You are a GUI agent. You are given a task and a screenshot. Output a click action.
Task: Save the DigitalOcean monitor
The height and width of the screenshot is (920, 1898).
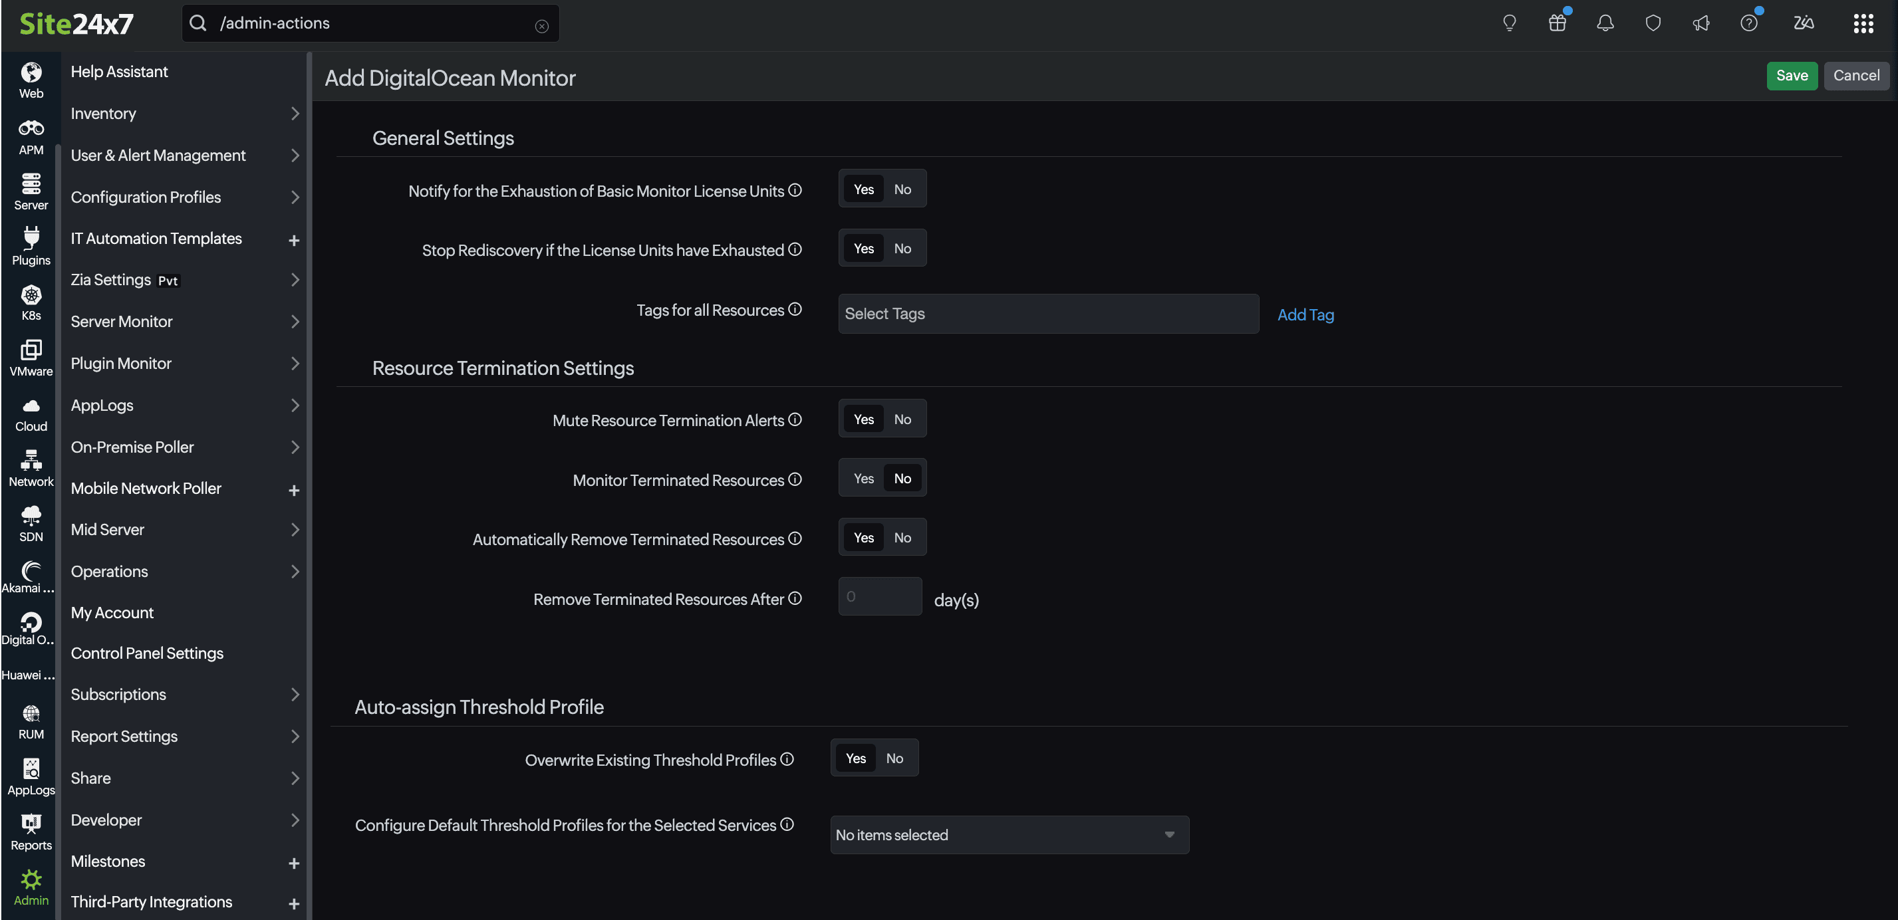[x=1792, y=76]
